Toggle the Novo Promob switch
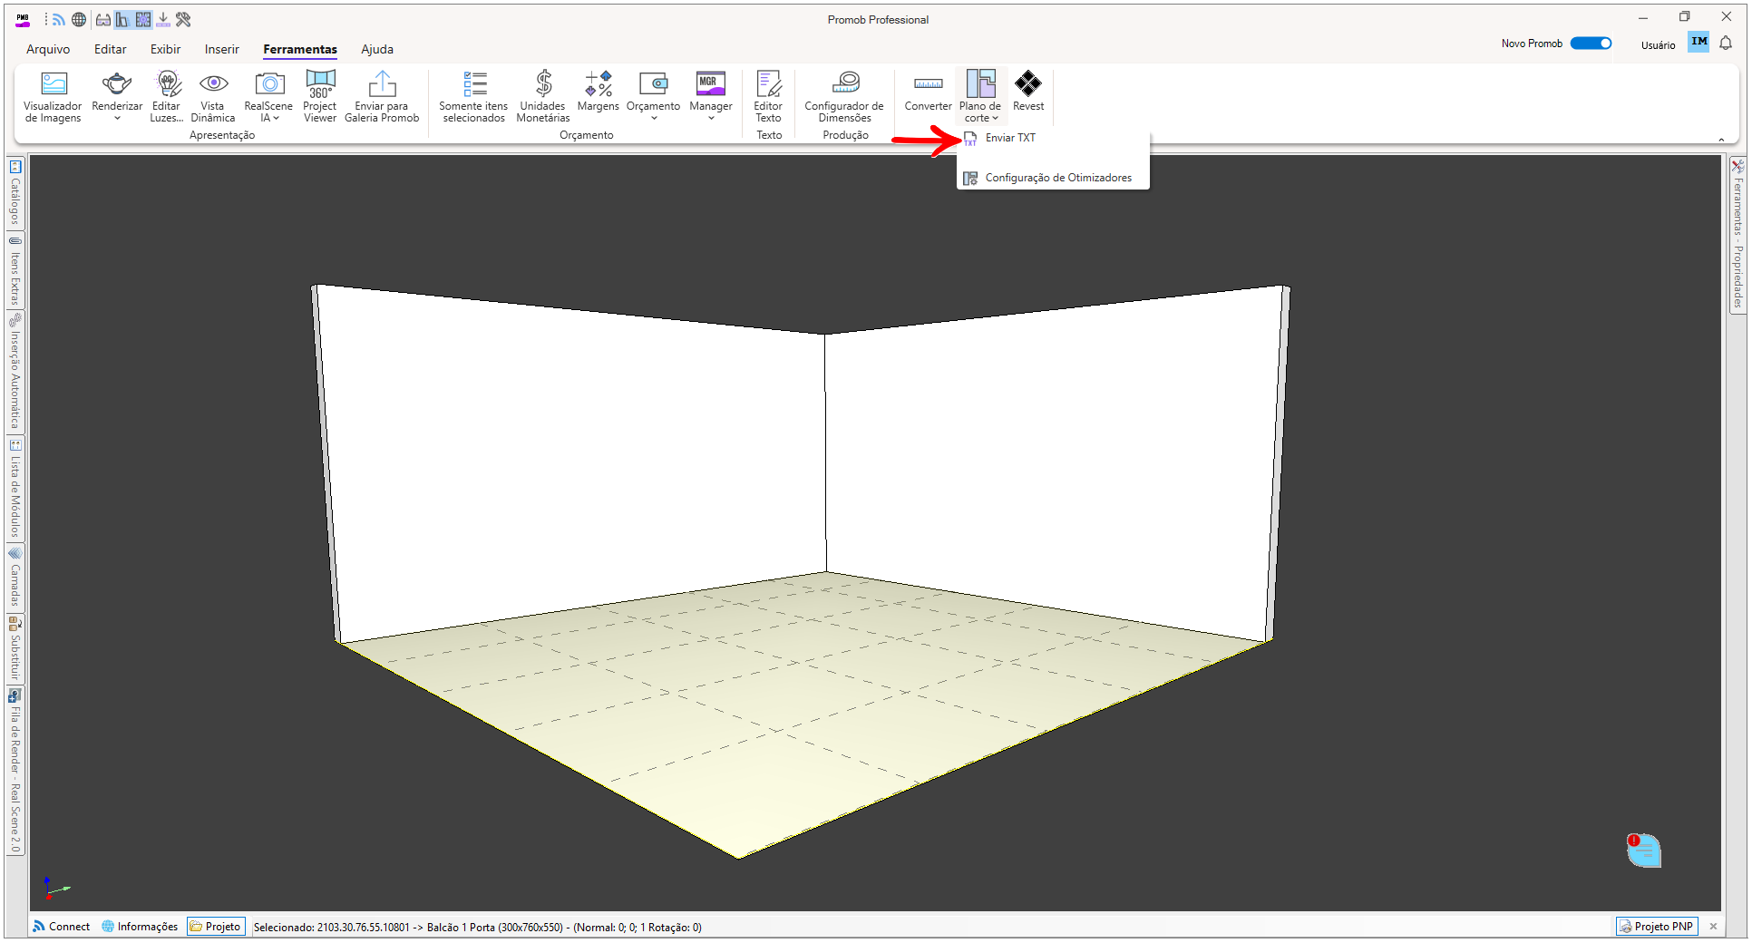This screenshot has width=1752, height=943. click(x=1591, y=44)
